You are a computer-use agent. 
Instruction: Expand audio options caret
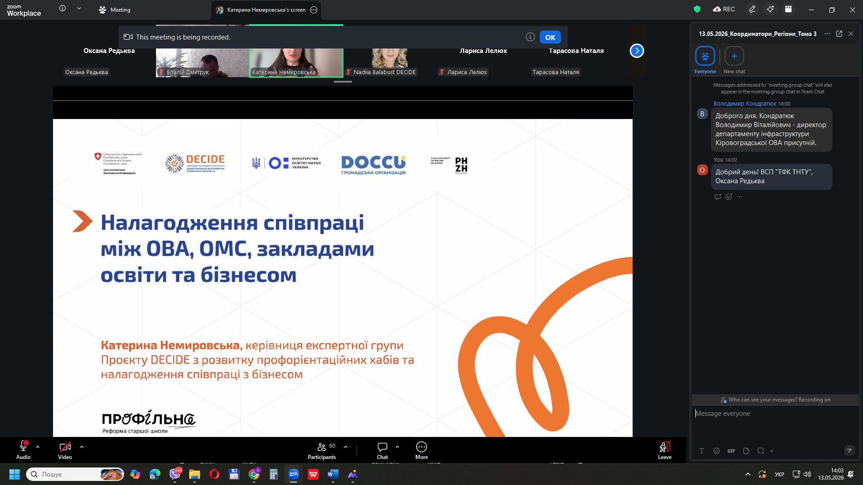point(38,447)
